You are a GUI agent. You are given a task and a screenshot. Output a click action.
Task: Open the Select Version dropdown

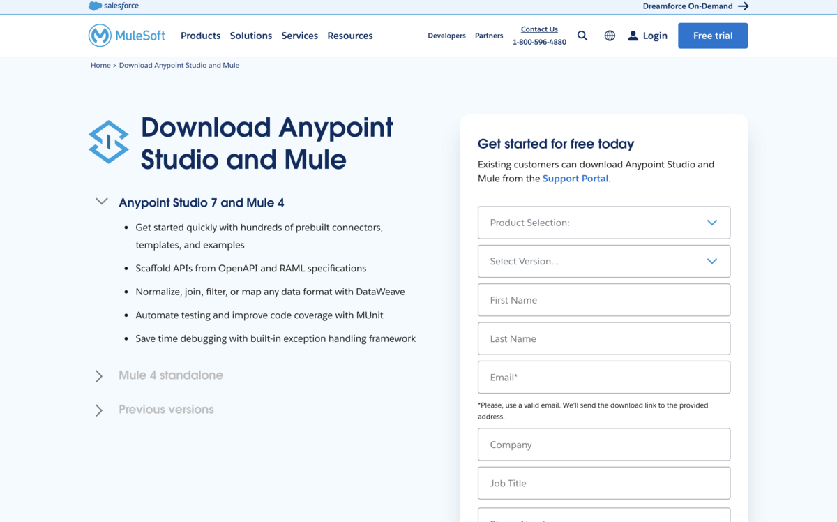tap(604, 261)
